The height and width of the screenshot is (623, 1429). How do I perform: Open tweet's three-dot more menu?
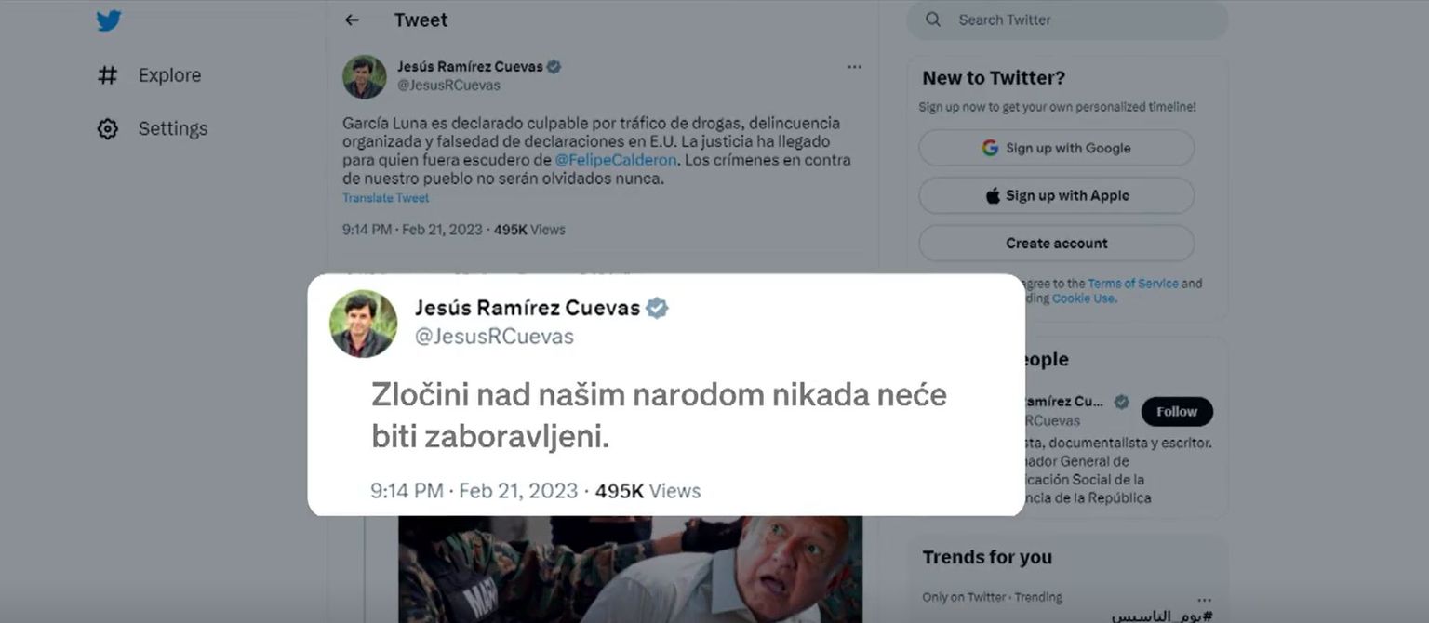[x=854, y=67]
